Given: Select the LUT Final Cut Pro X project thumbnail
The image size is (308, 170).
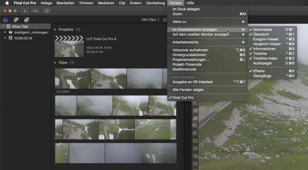Looking at the screenshot, I should [x=69, y=46].
